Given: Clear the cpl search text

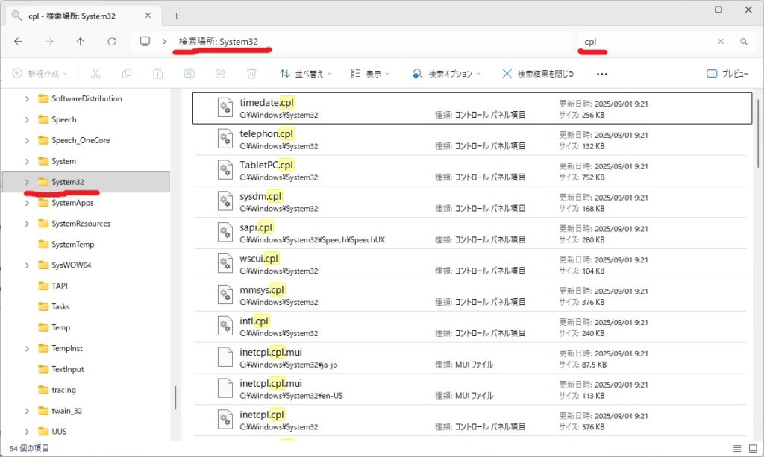Looking at the screenshot, I should 721,42.
